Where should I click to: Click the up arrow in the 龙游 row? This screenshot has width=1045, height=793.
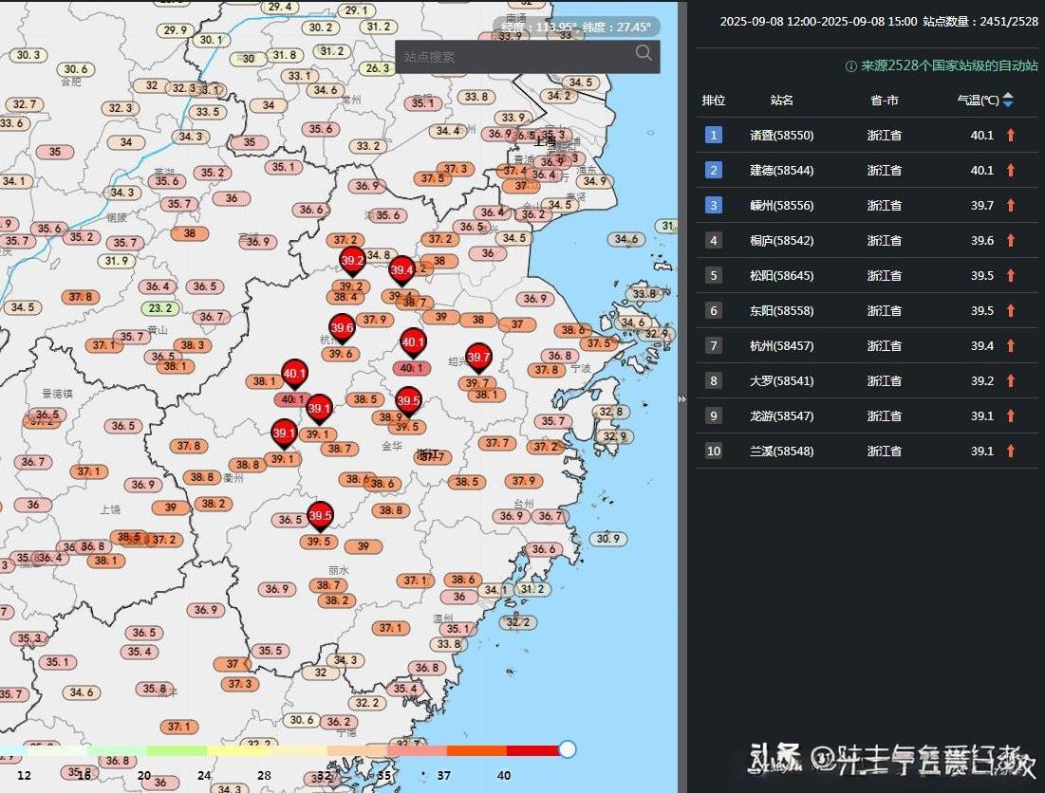click(1010, 415)
